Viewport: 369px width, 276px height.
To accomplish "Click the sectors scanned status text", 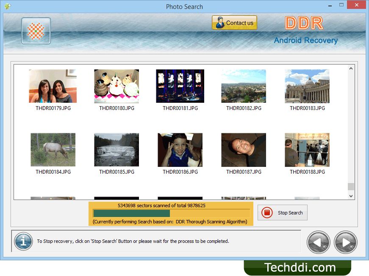I will (161, 206).
